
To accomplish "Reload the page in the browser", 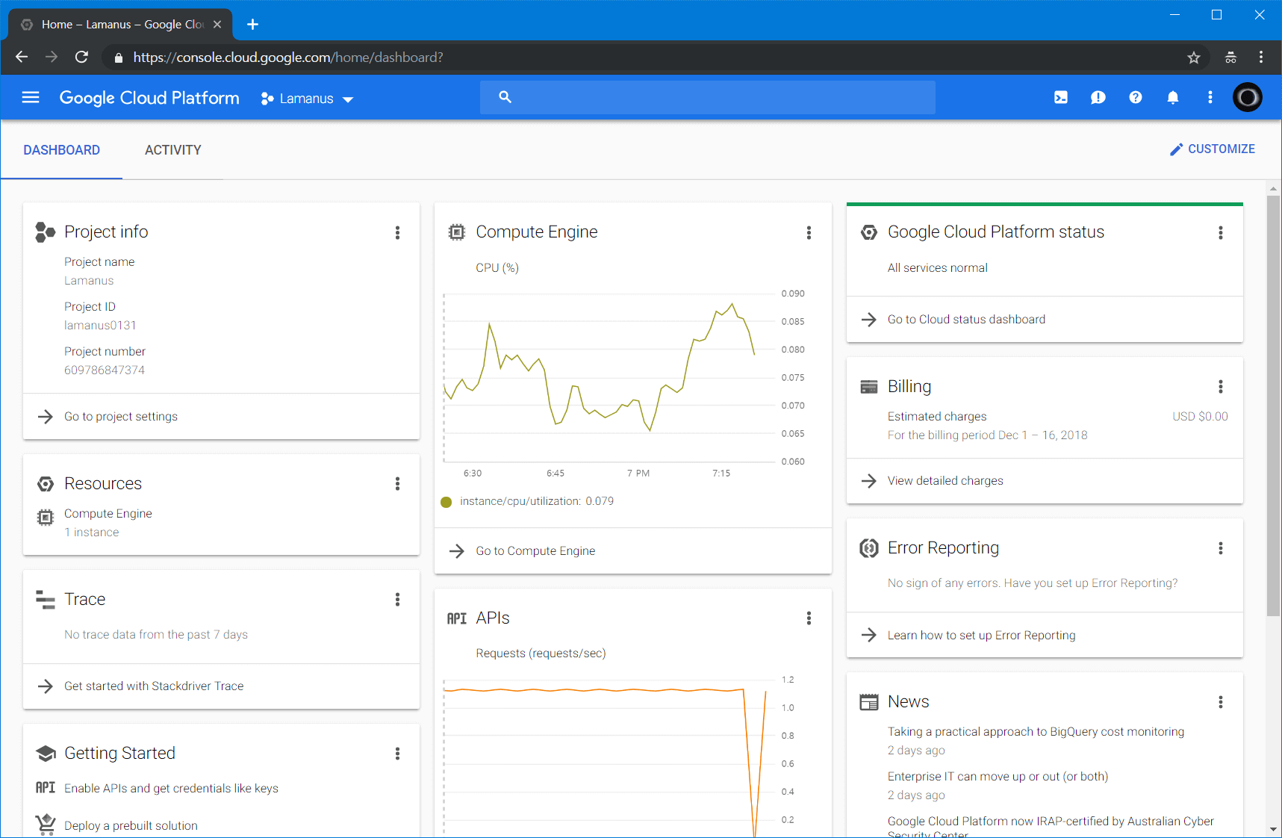I will (82, 58).
